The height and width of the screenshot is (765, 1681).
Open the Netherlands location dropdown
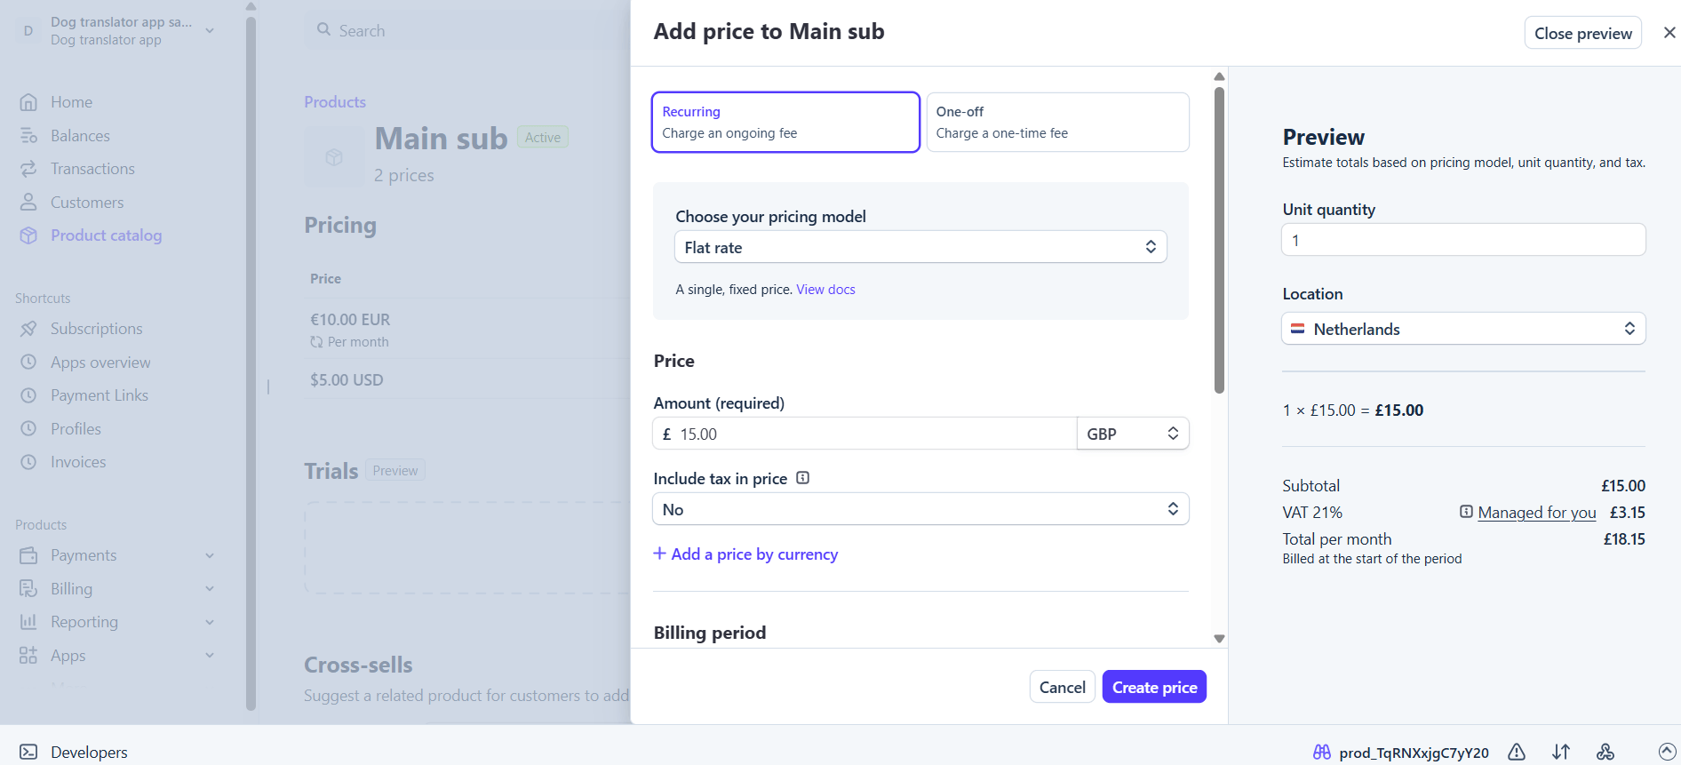click(x=1463, y=329)
